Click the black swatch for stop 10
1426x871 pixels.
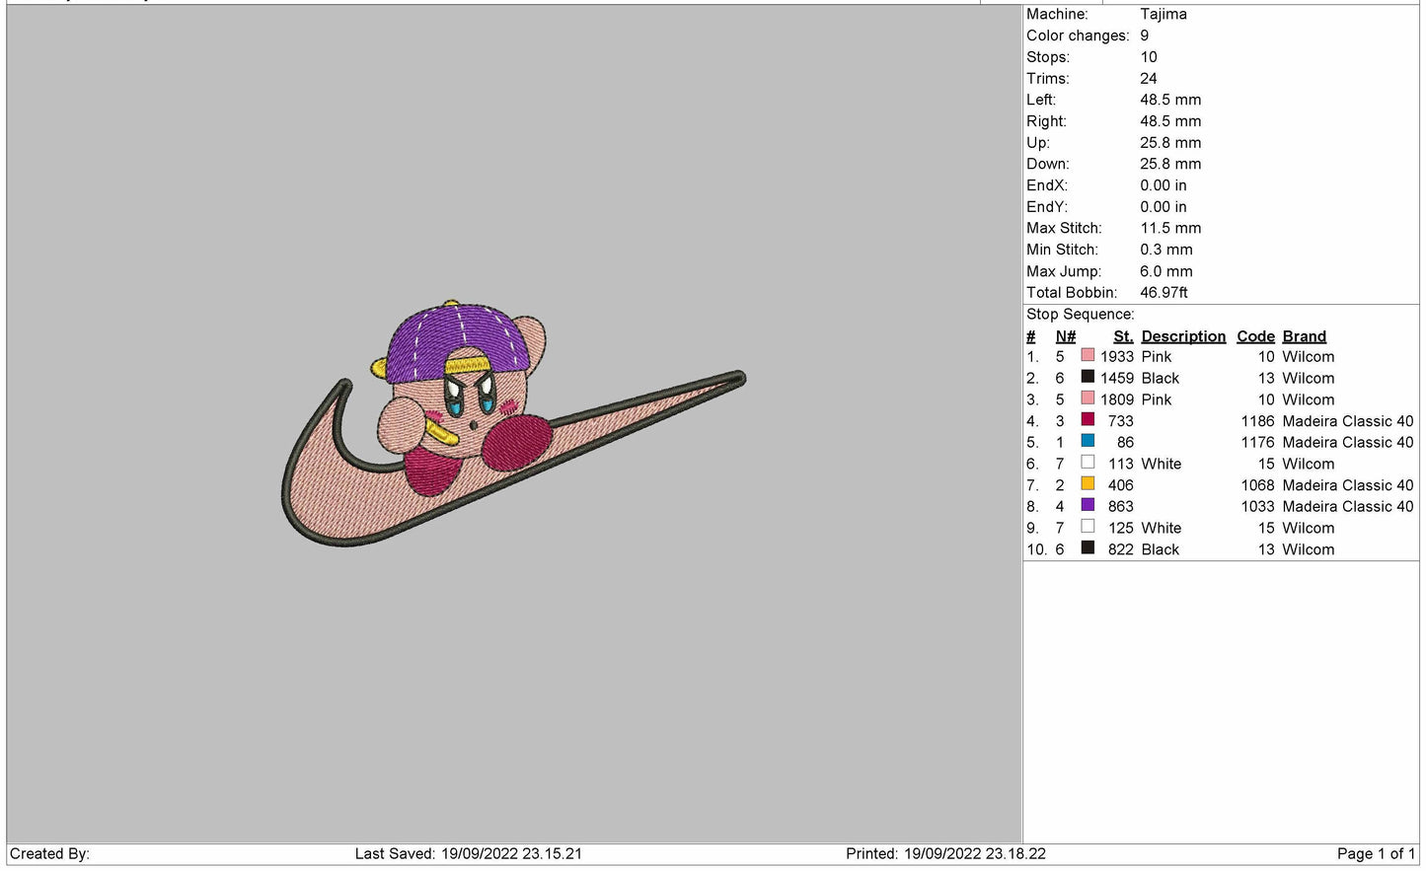1088,548
